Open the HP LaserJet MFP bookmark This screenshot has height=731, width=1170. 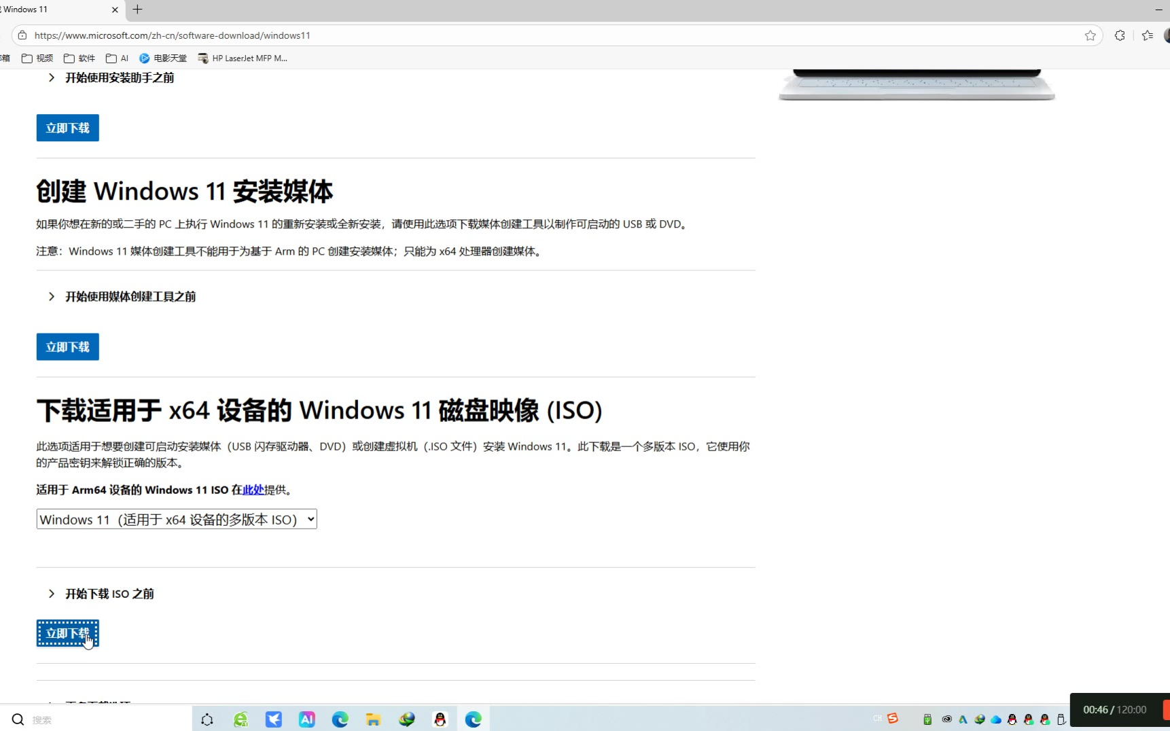point(243,58)
